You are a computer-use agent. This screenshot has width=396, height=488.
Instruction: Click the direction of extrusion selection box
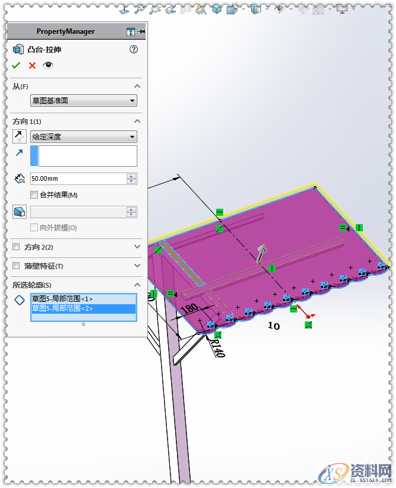click(83, 155)
